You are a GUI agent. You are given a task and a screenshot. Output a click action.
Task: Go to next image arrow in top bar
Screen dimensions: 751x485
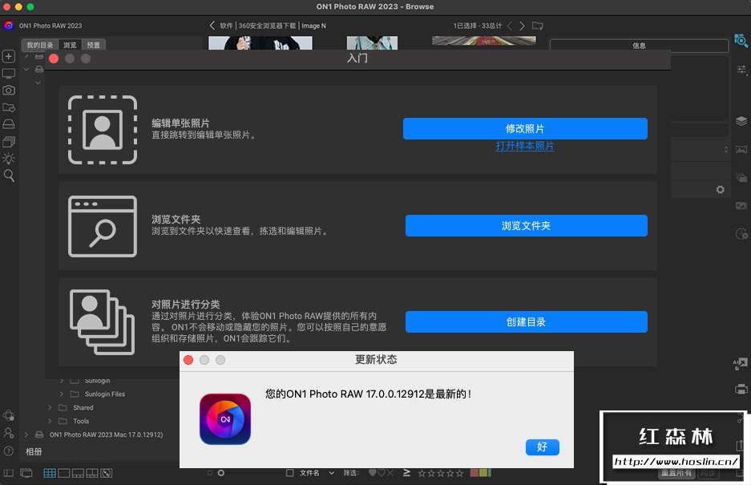[x=522, y=26]
